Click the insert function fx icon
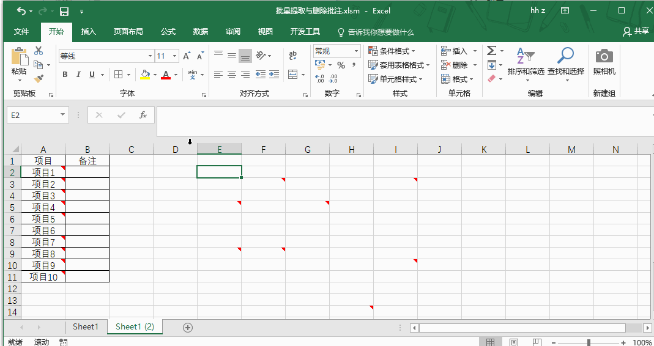This screenshot has height=346, width=654. pos(143,115)
